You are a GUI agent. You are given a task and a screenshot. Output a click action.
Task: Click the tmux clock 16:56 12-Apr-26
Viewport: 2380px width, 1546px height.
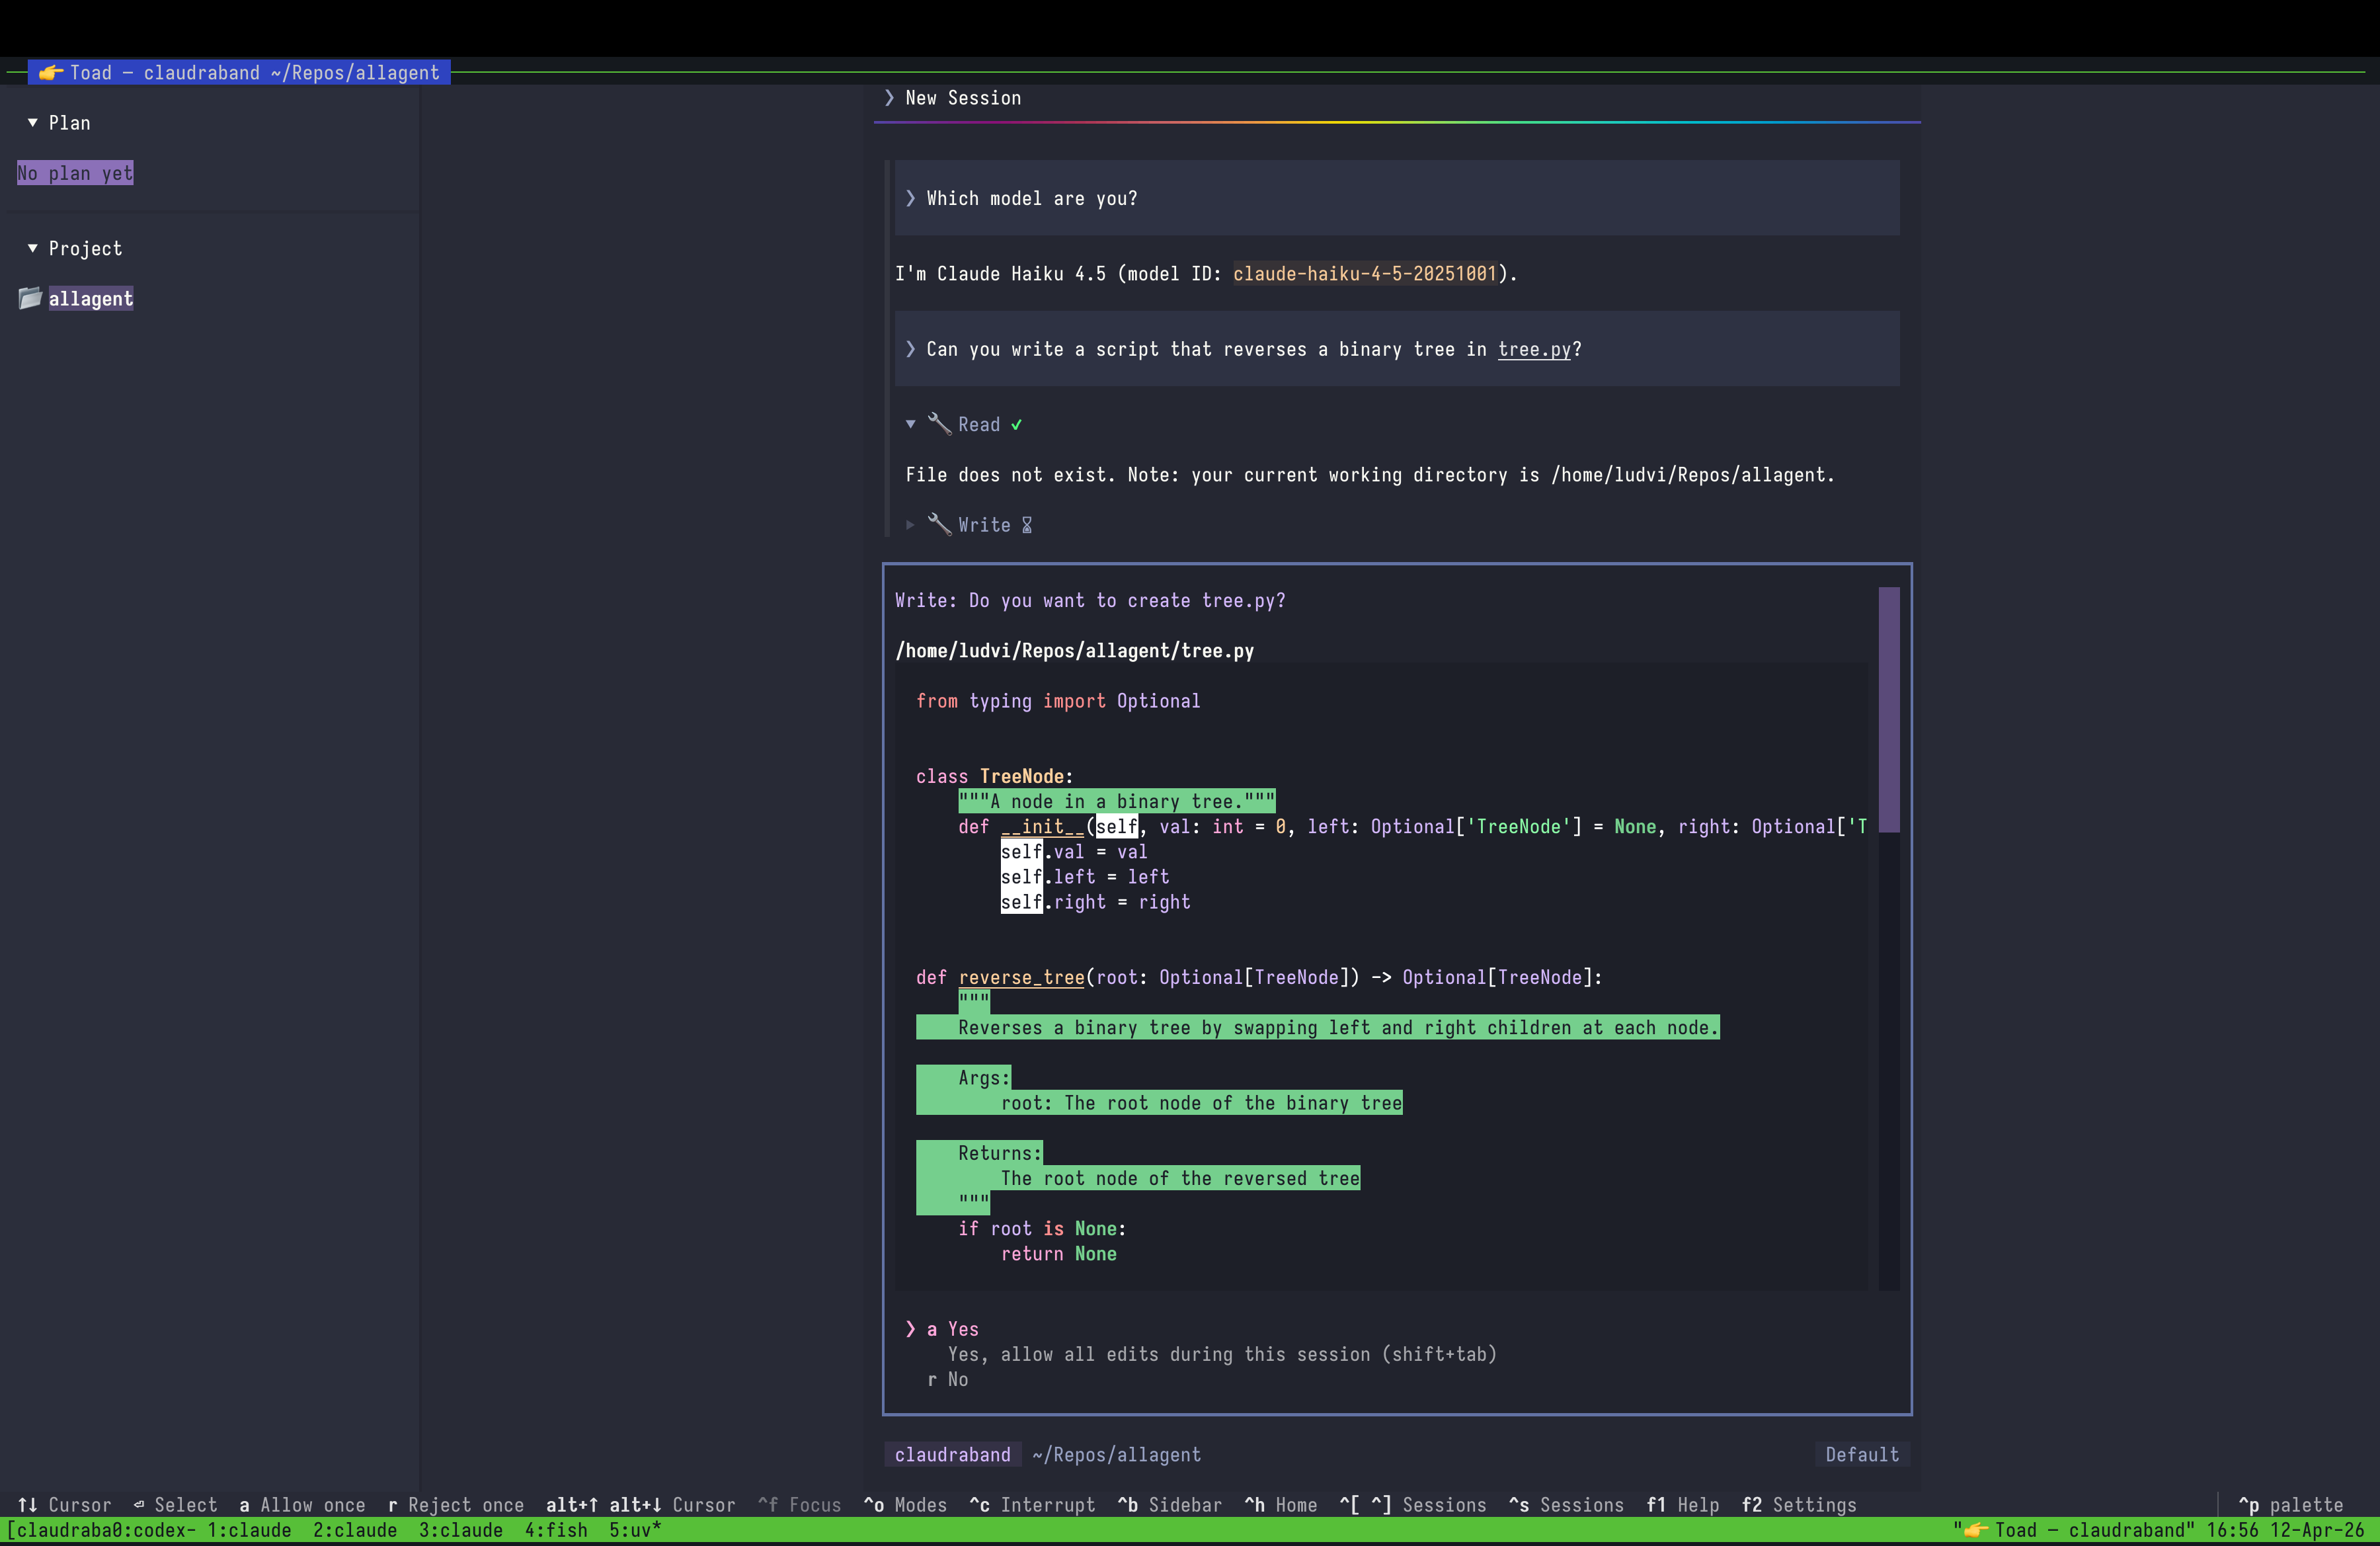point(2285,1530)
